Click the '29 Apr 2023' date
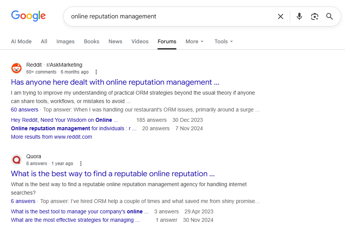Viewport: 345px width, 226px height. click(x=199, y=211)
